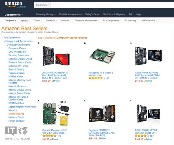Viewport: 174px width, 145px height.
Task: Open the PC Components tab menu
Action: tap(111, 21)
